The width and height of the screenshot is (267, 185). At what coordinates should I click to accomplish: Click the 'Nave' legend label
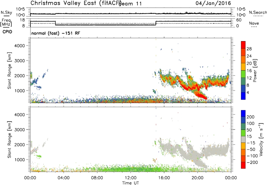pyautogui.click(x=254, y=23)
